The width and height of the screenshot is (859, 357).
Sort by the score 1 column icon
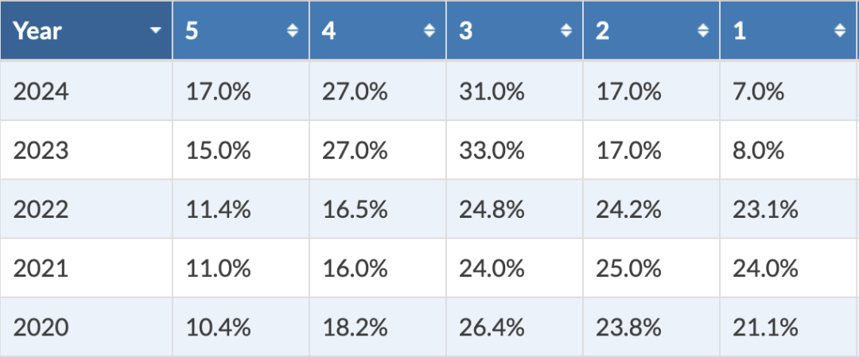click(840, 31)
